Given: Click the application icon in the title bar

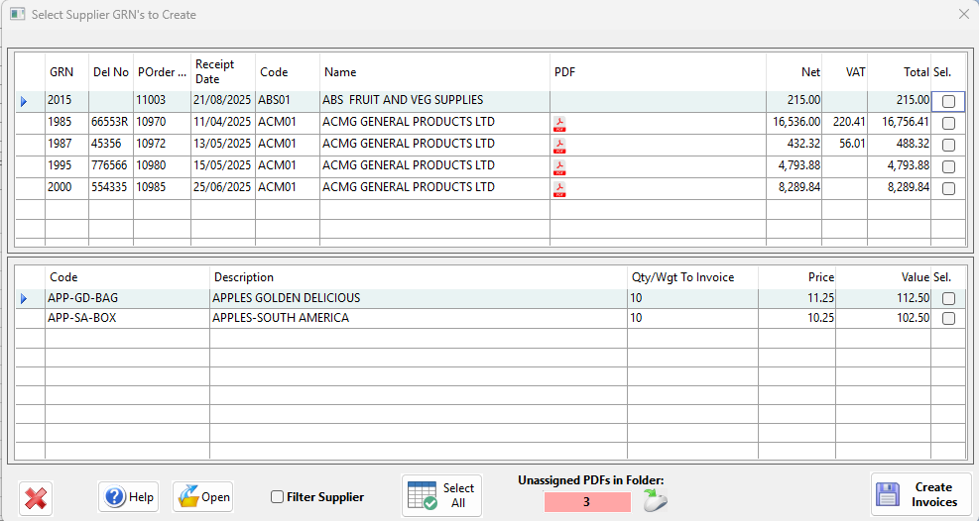Looking at the screenshot, I should 17,15.
